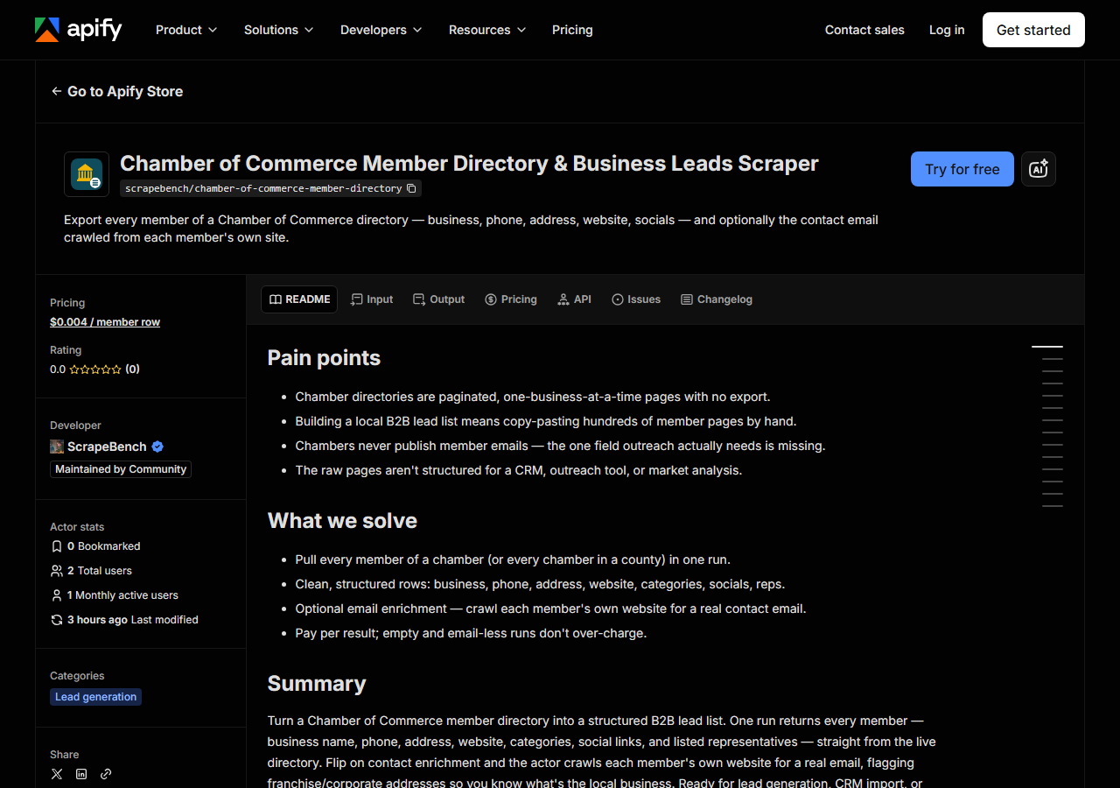This screenshot has width=1120, height=788.
Task: Share on LinkedIn icon
Action: click(x=81, y=774)
